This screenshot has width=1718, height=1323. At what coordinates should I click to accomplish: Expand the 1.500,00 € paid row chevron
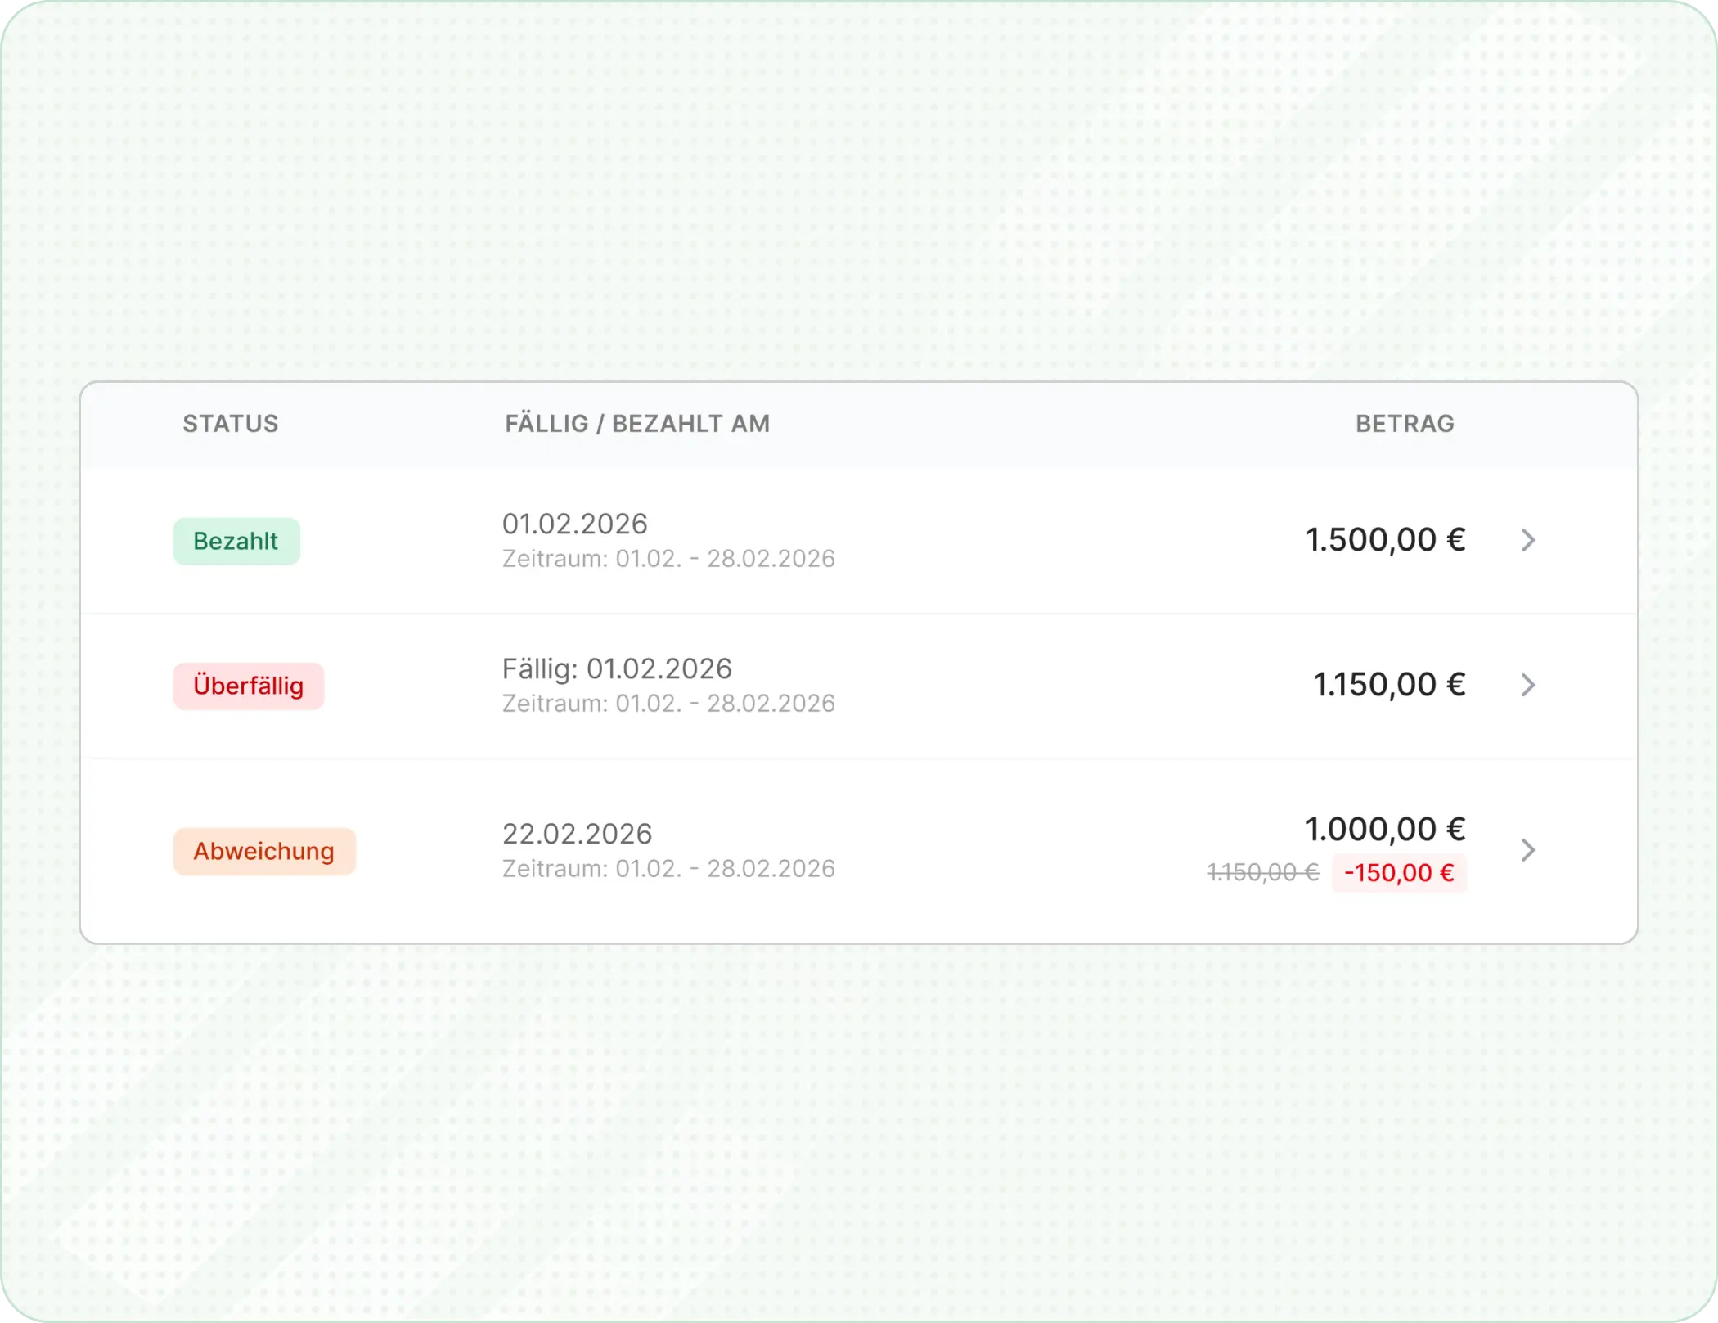pos(1527,540)
